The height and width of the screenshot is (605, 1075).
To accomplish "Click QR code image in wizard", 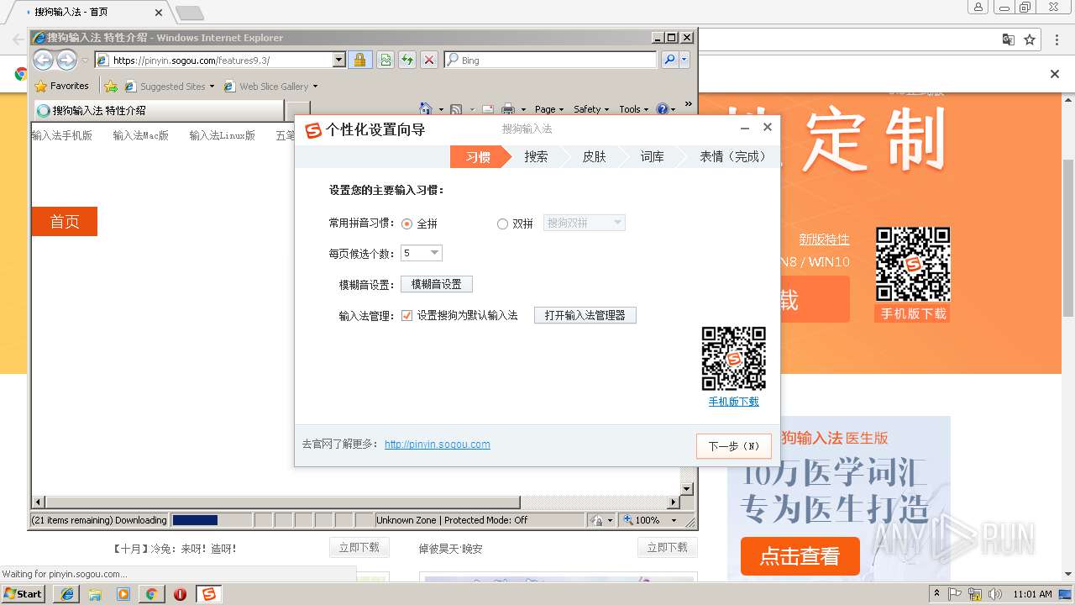I will pyautogui.click(x=733, y=359).
